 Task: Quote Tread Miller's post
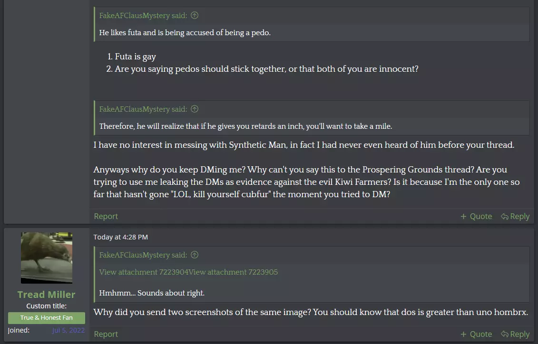(x=476, y=334)
